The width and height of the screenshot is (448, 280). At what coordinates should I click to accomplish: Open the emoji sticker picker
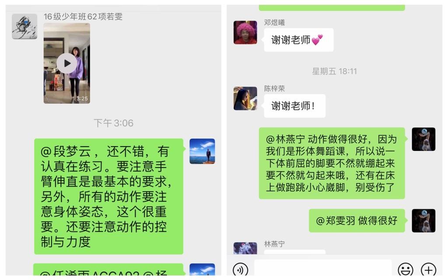(406, 269)
